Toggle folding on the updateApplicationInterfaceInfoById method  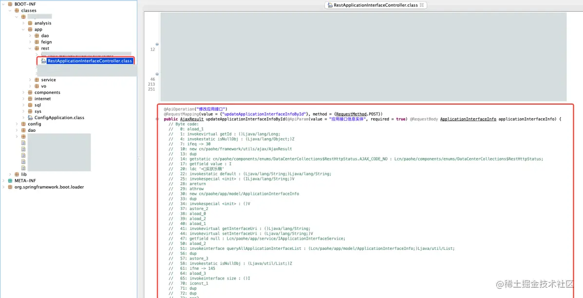coord(157,119)
